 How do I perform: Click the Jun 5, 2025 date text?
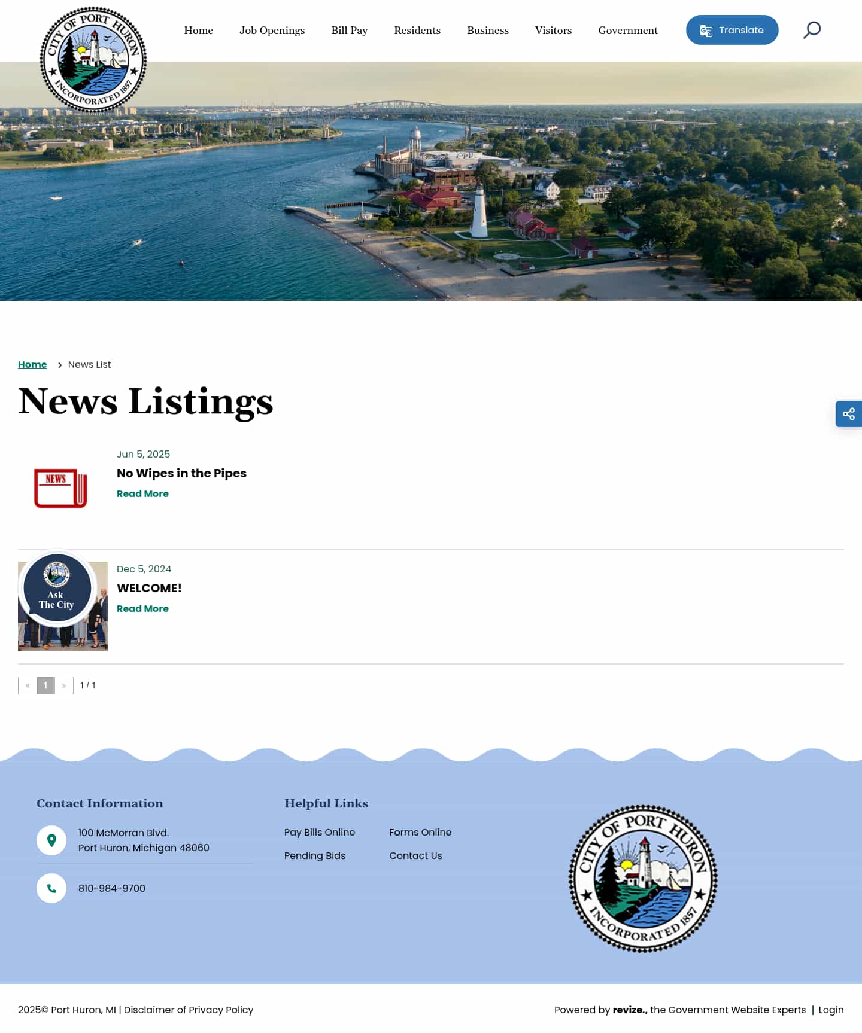(x=143, y=454)
